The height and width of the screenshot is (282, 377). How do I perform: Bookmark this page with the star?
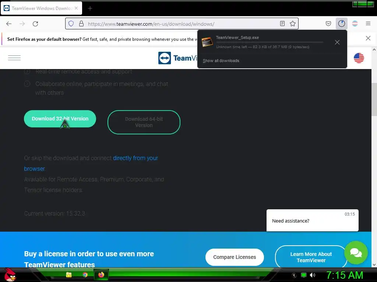[293, 23]
